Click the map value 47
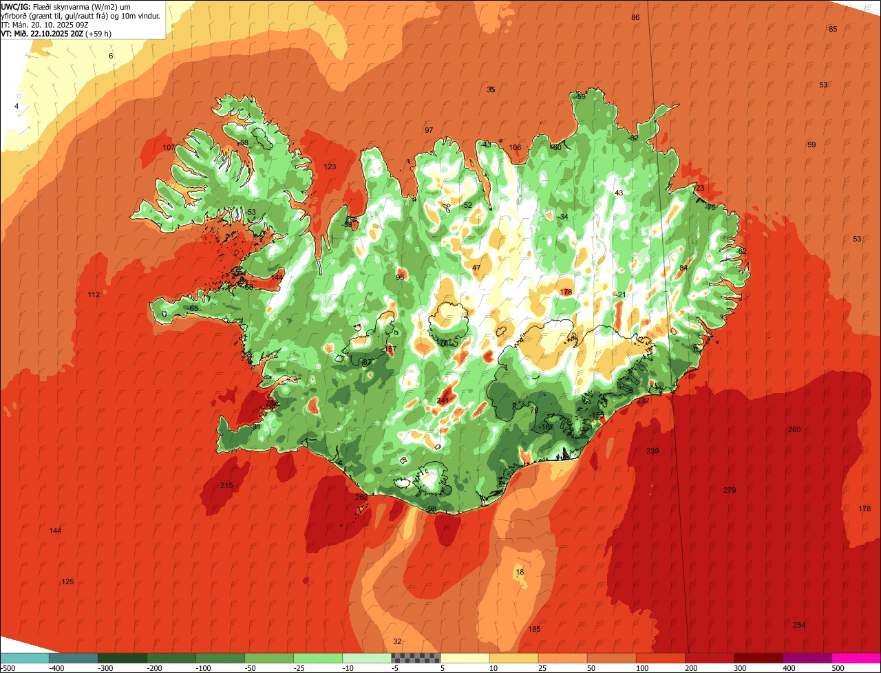 (476, 268)
